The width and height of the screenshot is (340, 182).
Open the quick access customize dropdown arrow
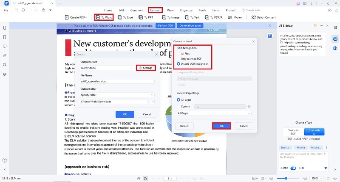click(50, 10)
